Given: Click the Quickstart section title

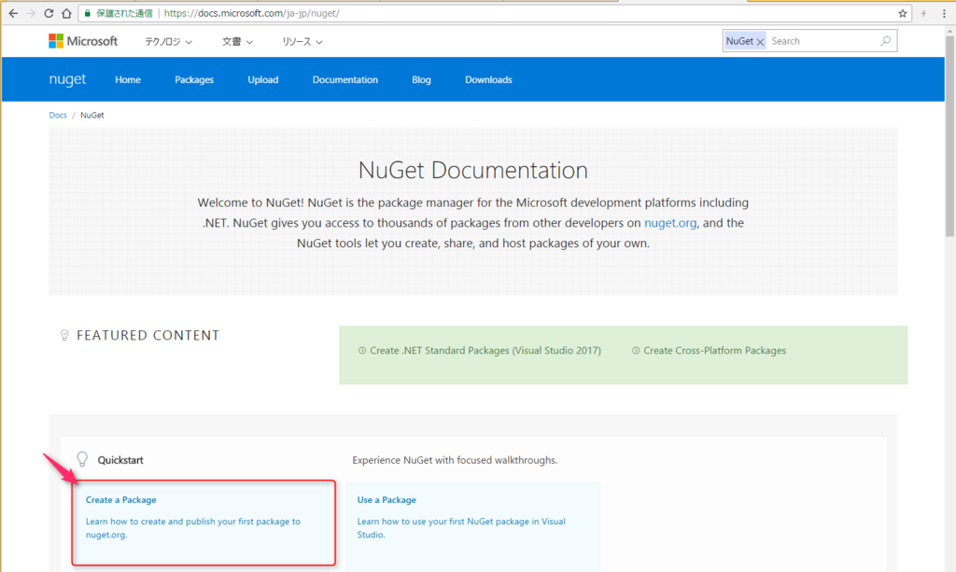Looking at the screenshot, I should pos(120,460).
